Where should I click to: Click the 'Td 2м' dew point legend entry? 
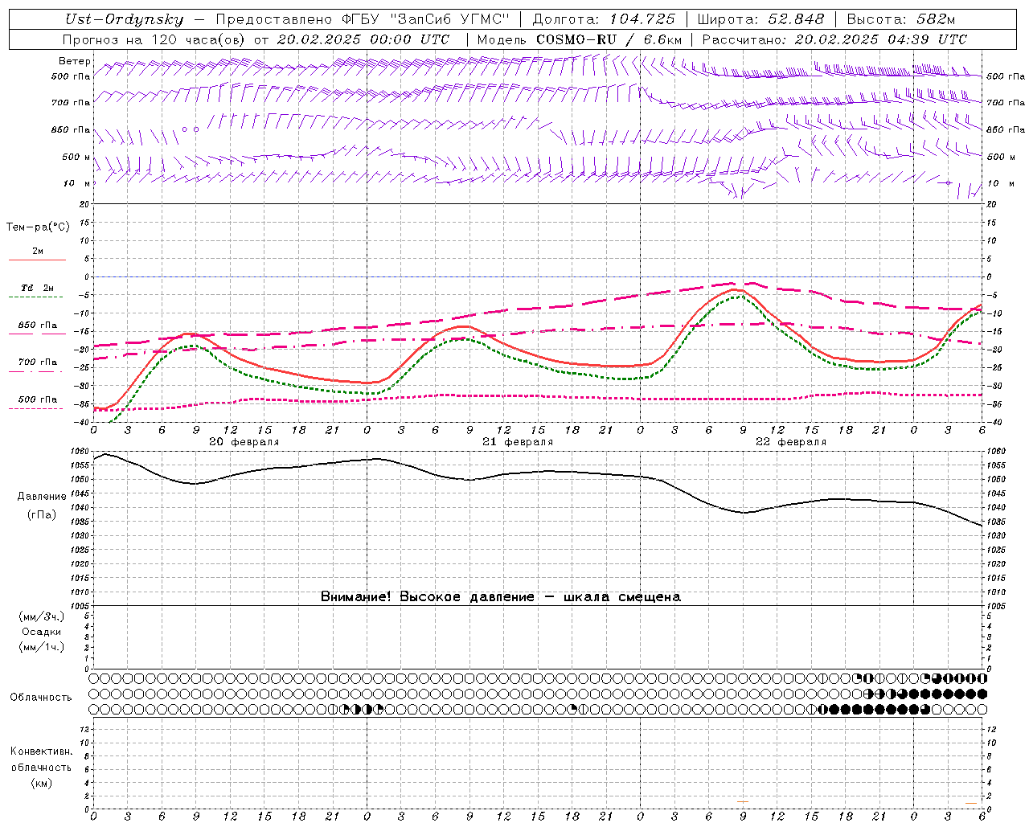point(37,291)
